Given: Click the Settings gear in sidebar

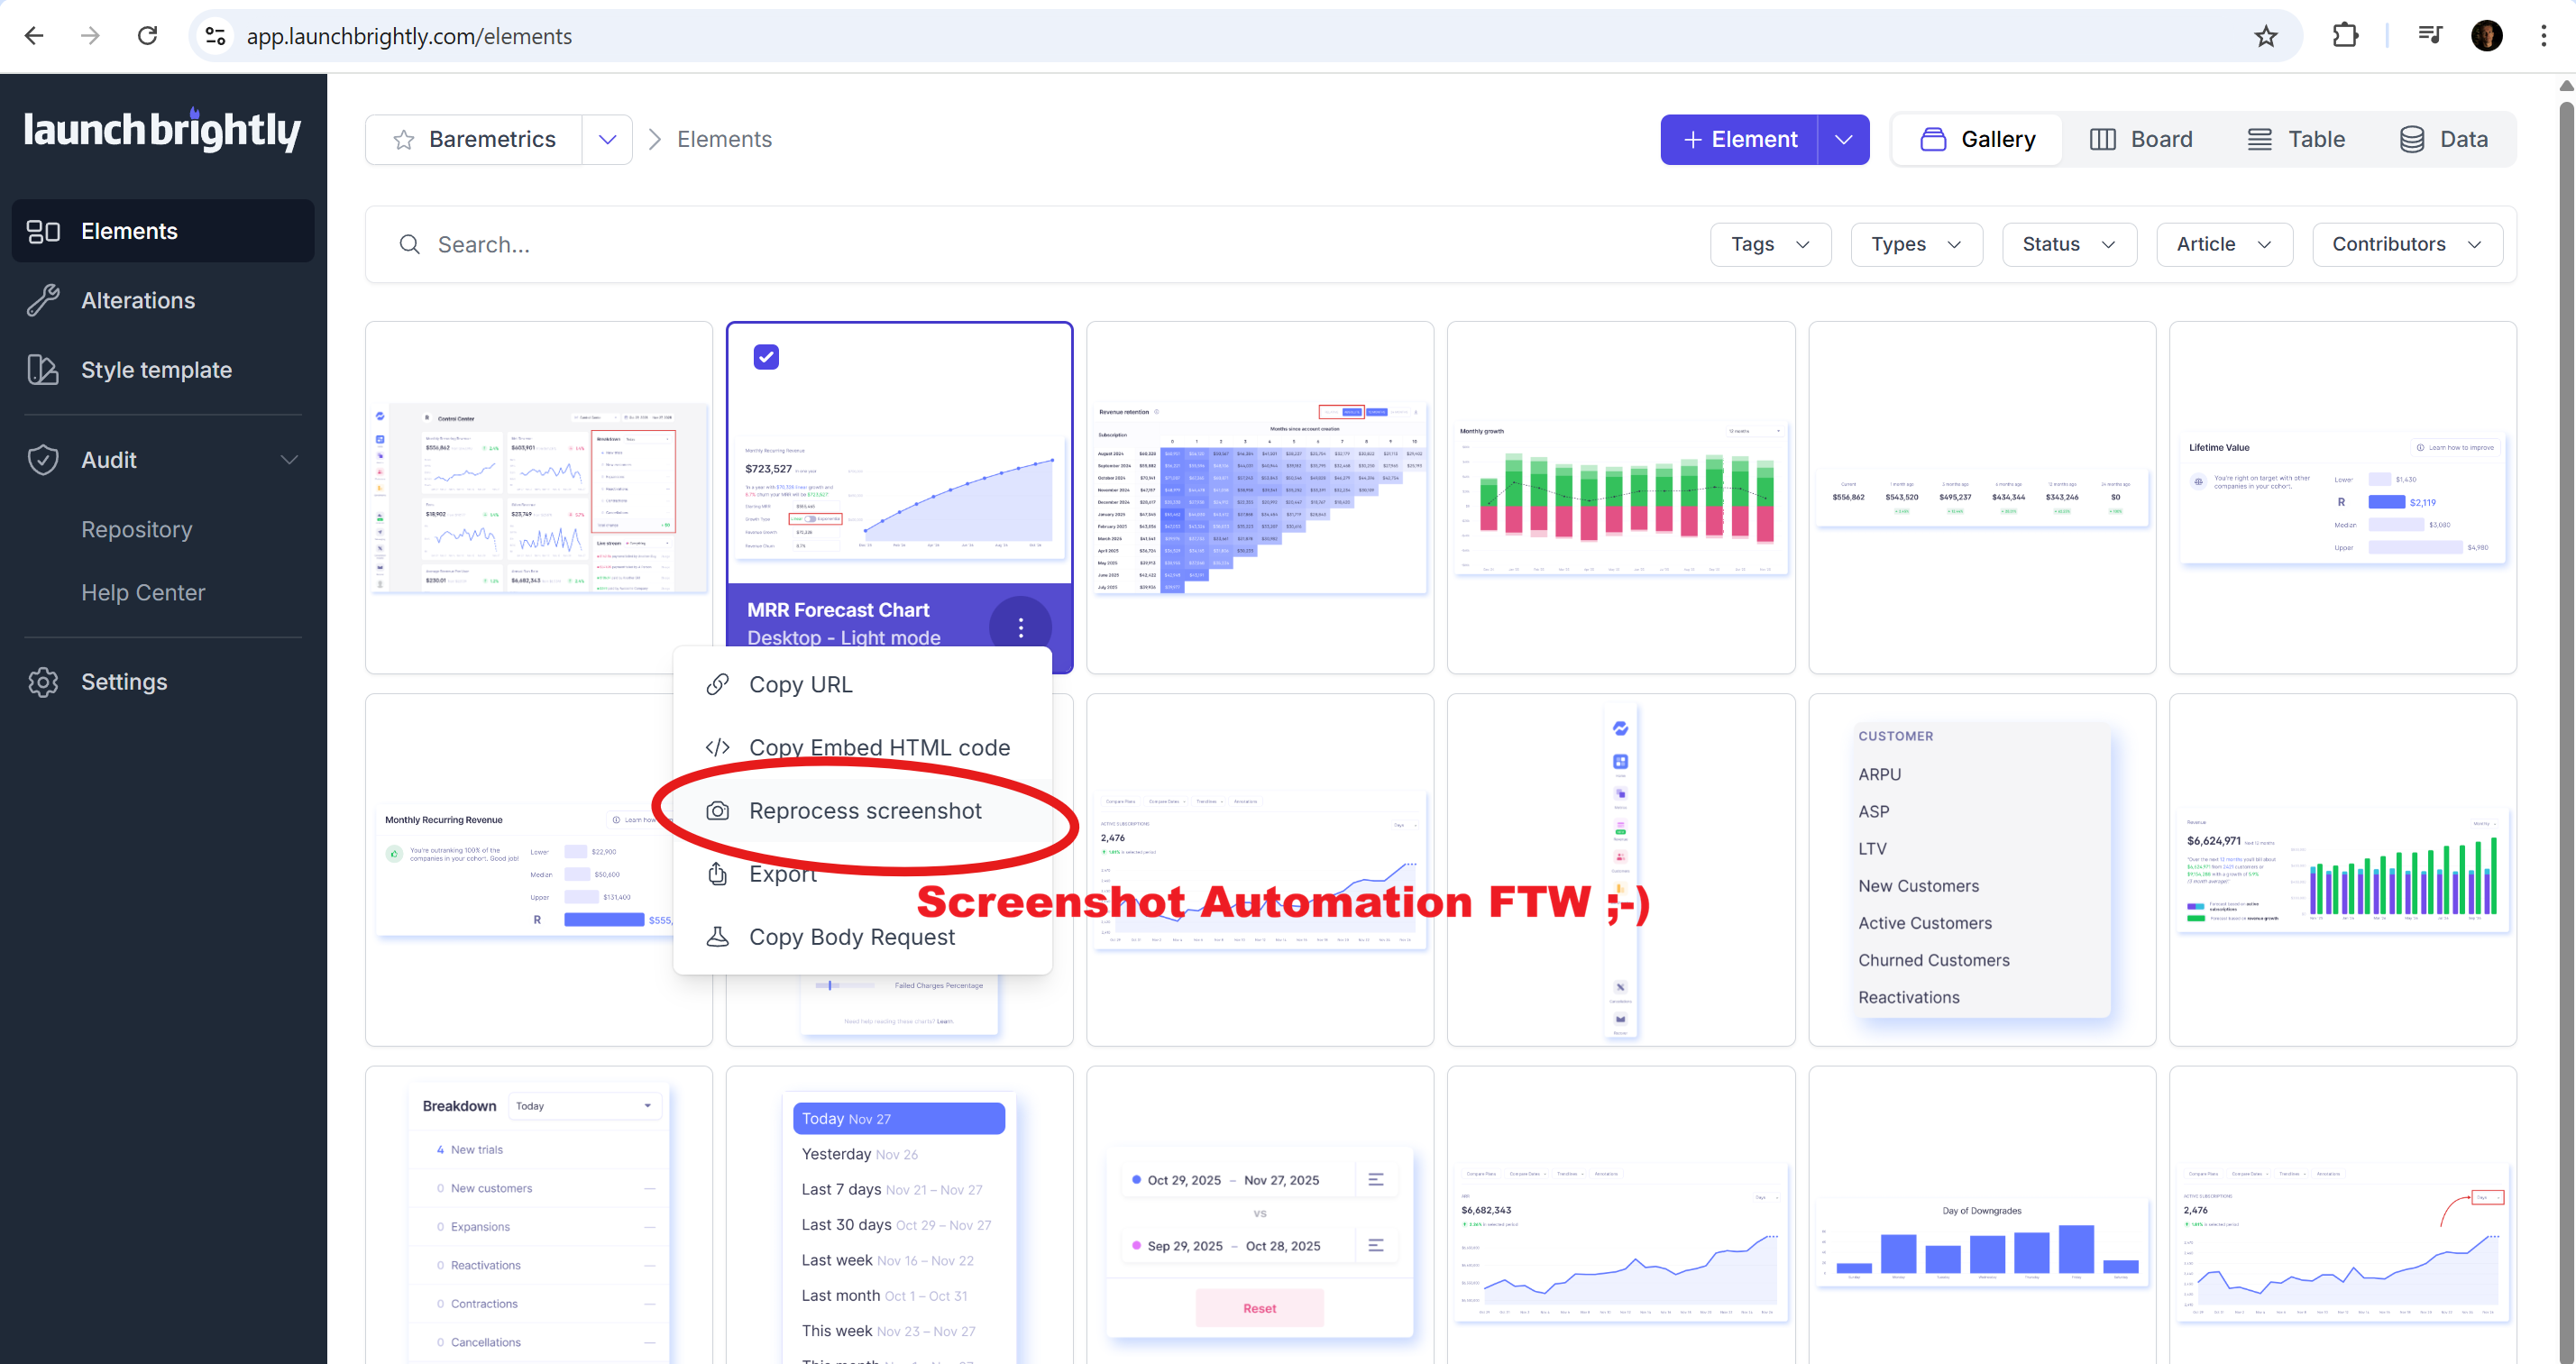Looking at the screenshot, I should (x=44, y=682).
